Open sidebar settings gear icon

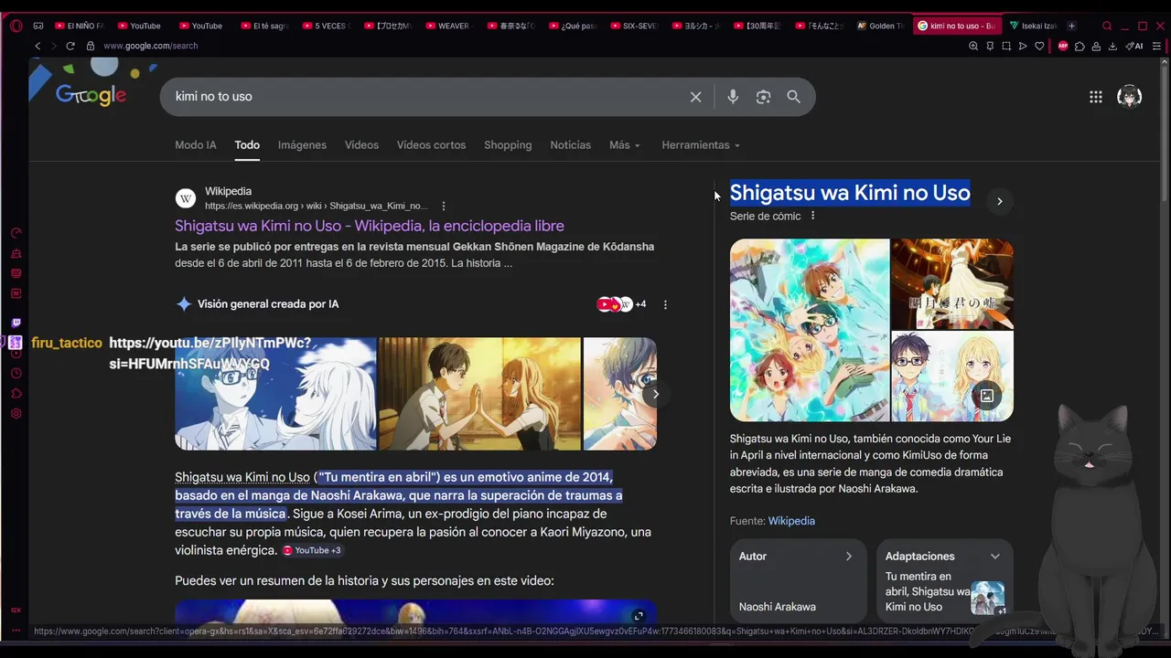click(x=16, y=414)
